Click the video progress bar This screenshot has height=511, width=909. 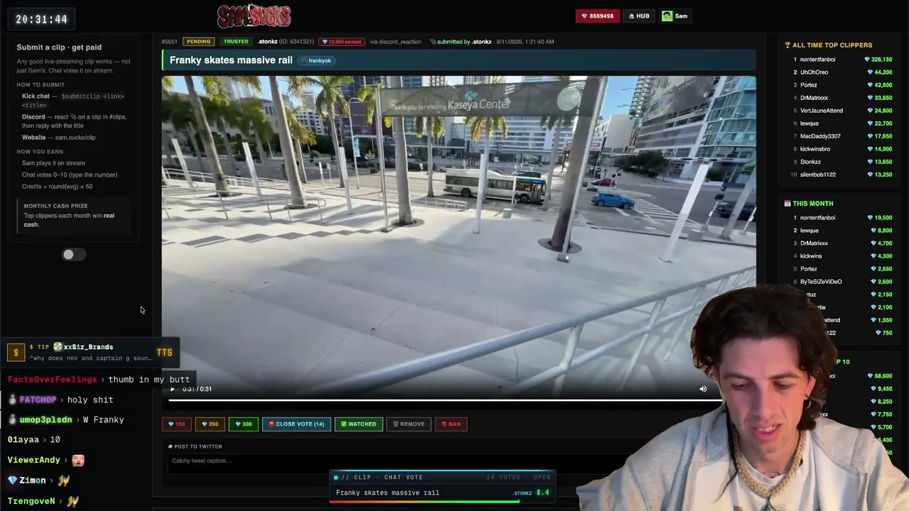(445, 401)
